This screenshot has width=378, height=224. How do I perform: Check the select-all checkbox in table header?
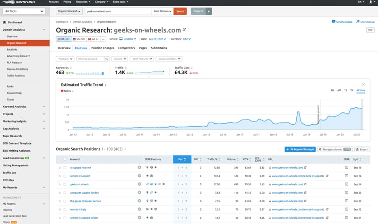pos(65,159)
